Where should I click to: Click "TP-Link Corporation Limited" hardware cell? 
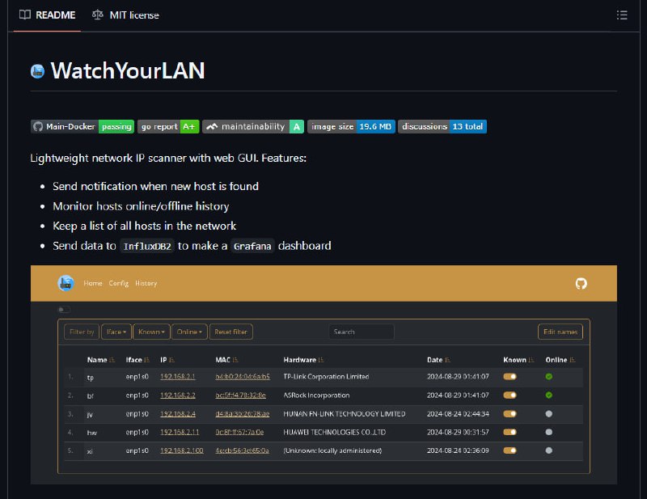(x=326, y=376)
